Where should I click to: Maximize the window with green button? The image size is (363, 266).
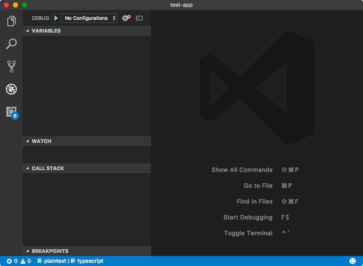click(x=25, y=5)
